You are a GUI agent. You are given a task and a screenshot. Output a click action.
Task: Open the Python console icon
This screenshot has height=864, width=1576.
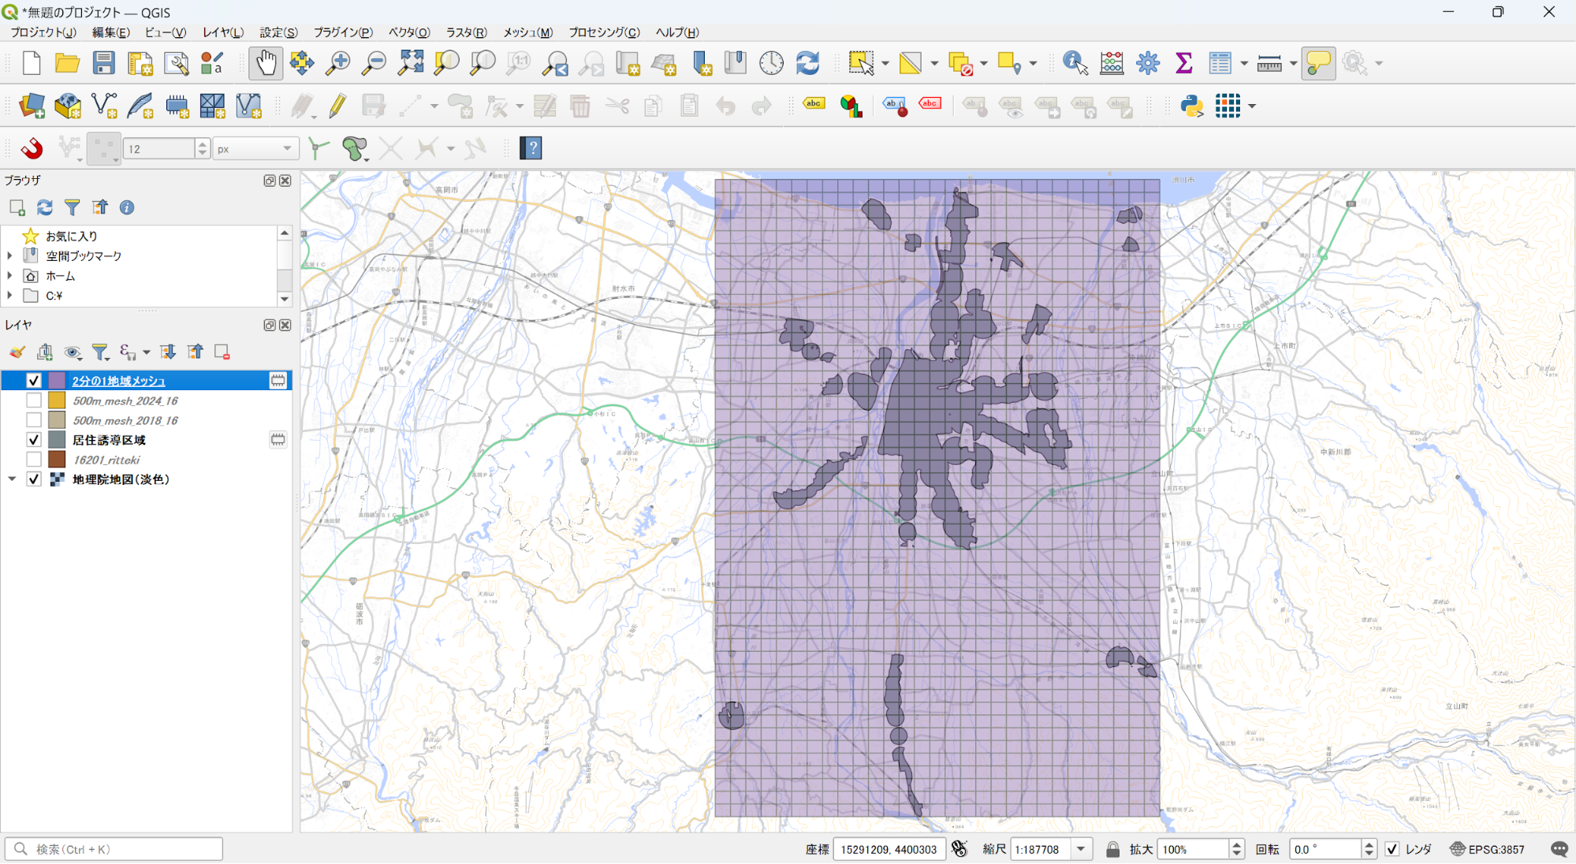(1191, 106)
